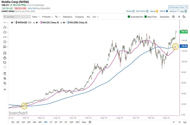Image resolution: width=190 pixels, height=125 pixels.
Task: Select the 6M range tab
Action: coord(40,122)
